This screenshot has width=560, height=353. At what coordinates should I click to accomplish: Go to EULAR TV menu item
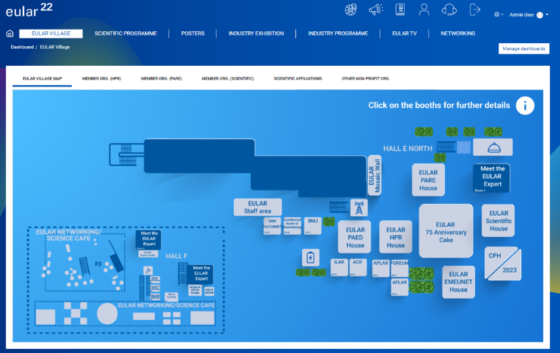pyautogui.click(x=404, y=34)
